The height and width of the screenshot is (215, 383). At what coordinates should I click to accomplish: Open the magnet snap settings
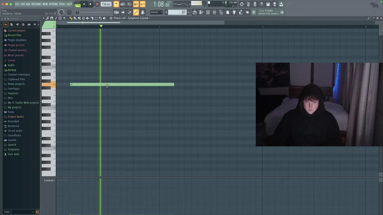pos(51,18)
